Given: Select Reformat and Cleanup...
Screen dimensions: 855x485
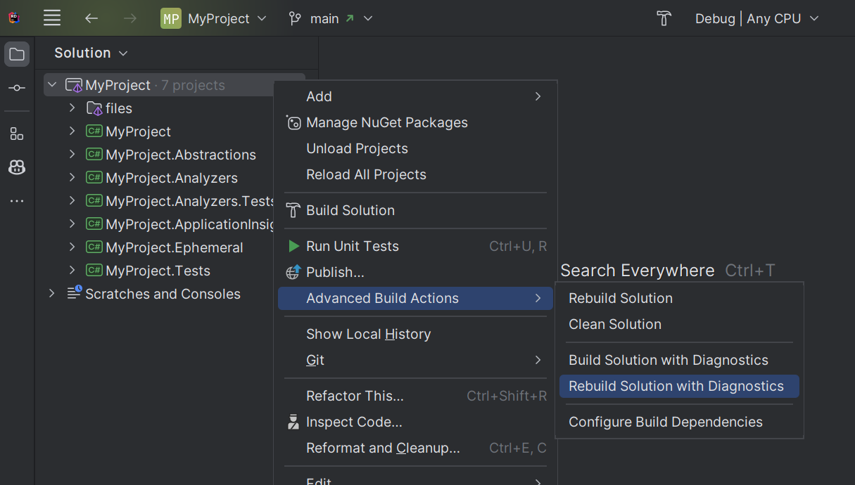Looking at the screenshot, I should [415, 448].
